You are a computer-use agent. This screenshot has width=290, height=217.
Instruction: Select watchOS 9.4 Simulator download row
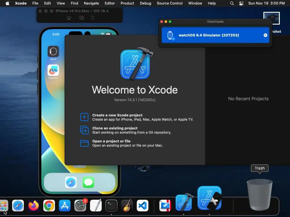216,35
